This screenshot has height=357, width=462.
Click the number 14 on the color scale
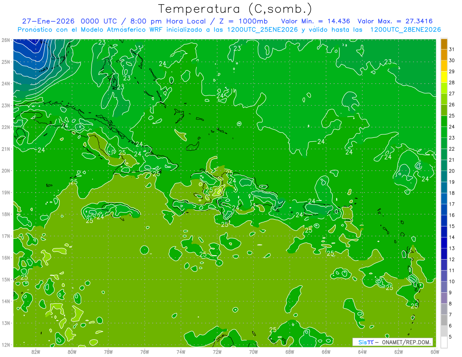click(x=452, y=237)
